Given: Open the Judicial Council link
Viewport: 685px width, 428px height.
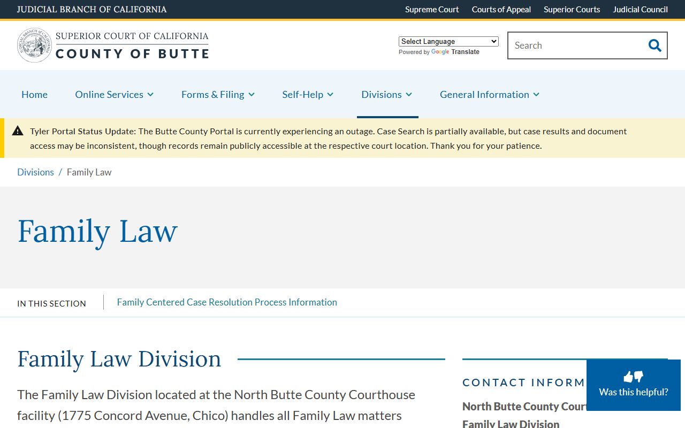Looking at the screenshot, I should pyautogui.click(x=640, y=10).
